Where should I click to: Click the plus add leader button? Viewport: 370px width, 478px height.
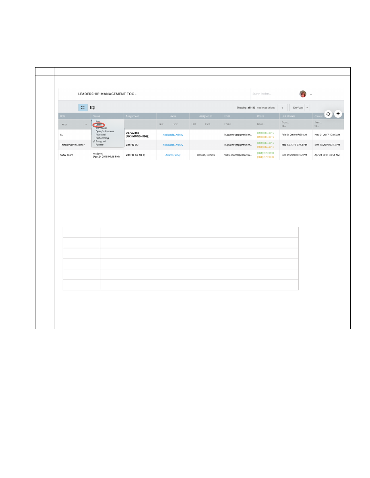click(x=338, y=114)
